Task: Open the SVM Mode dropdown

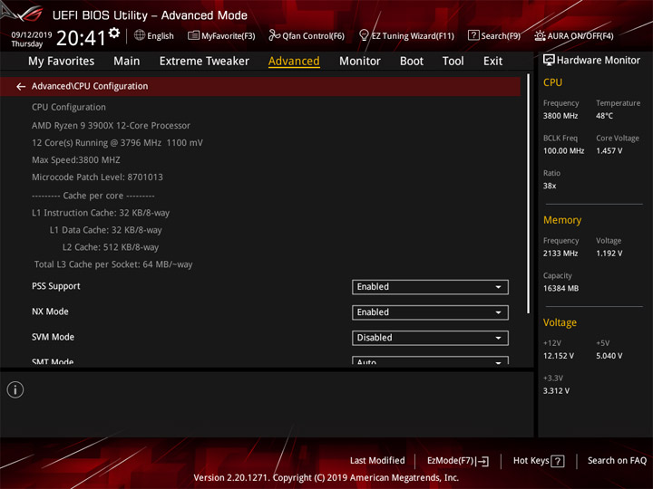Action: (430, 338)
